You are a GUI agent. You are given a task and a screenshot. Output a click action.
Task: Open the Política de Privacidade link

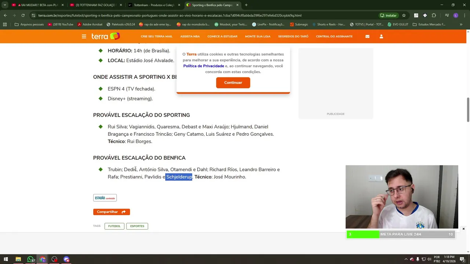click(x=203, y=66)
